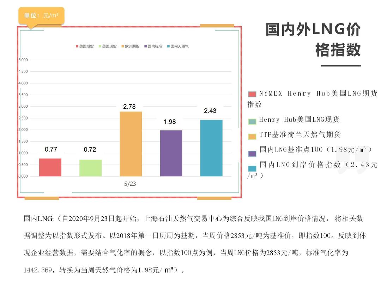Click the orange swatch beside TTF基准荷兰天然气期货
Image resolution: width=381 pixels, height=286 pixels.
[252, 136]
